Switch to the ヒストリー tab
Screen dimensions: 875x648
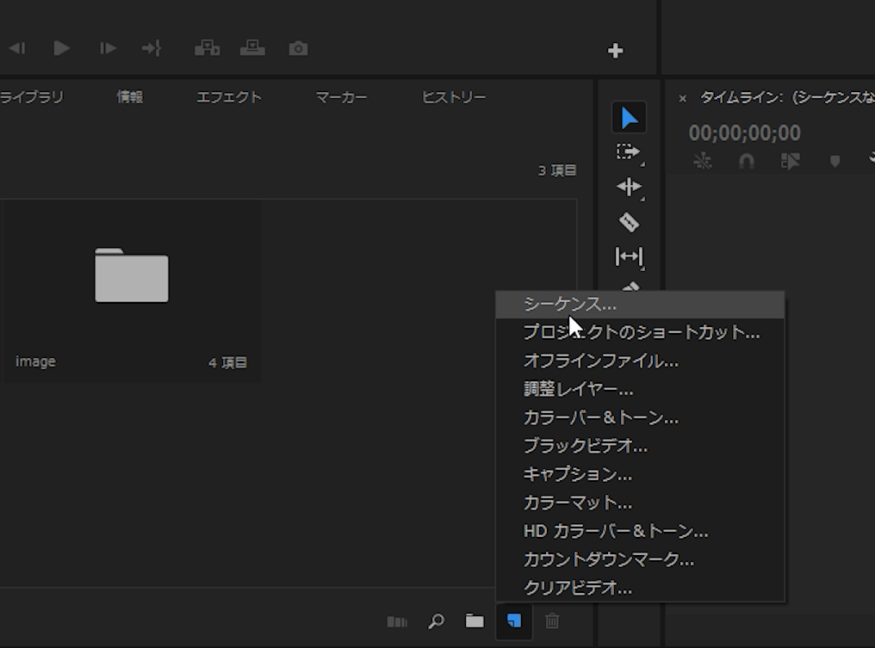point(454,97)
